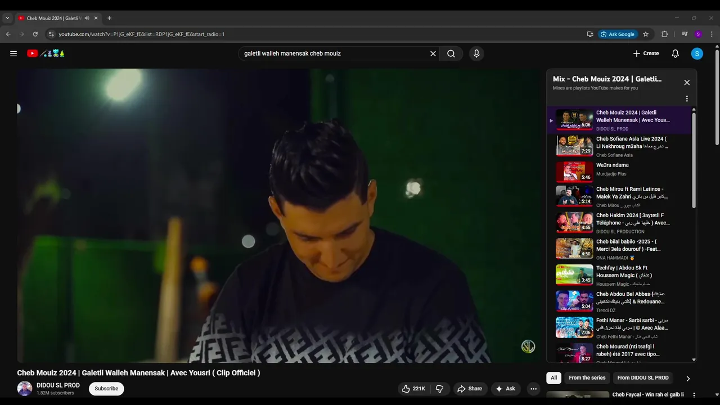Go forward in browser history
Screen dimensions: 720x405
(22, 34)
